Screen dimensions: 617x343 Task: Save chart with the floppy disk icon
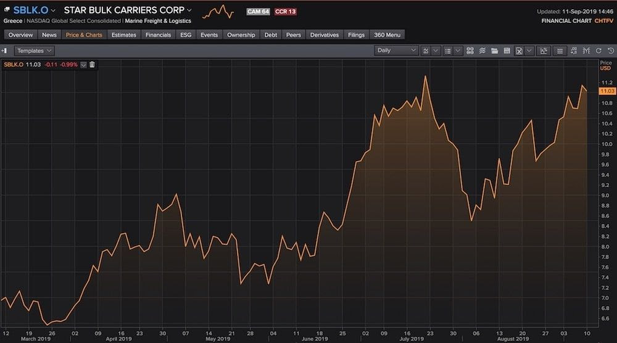point(507,51)
